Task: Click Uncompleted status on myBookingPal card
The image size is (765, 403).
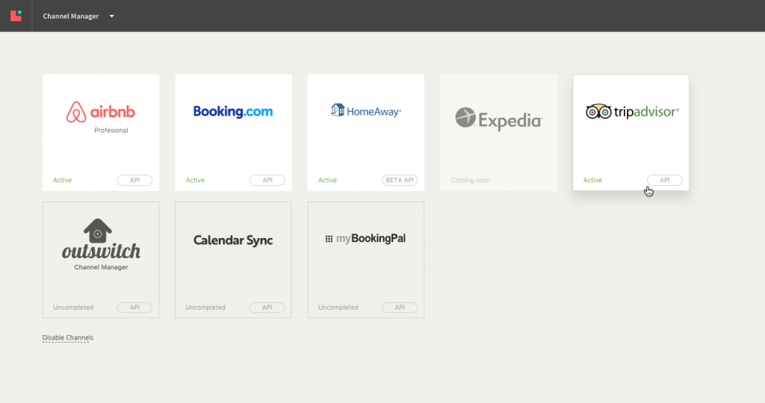Action: click(x=338, y=307)
